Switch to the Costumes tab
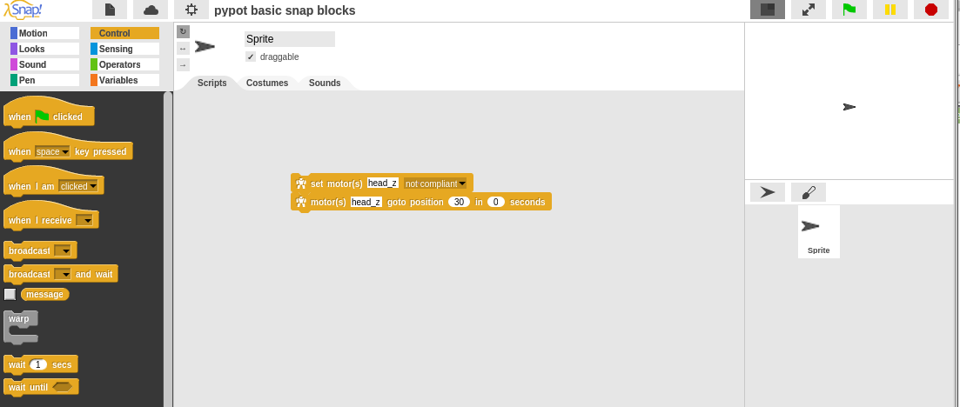The image size is (960, 407). click(x=267, y=83)
